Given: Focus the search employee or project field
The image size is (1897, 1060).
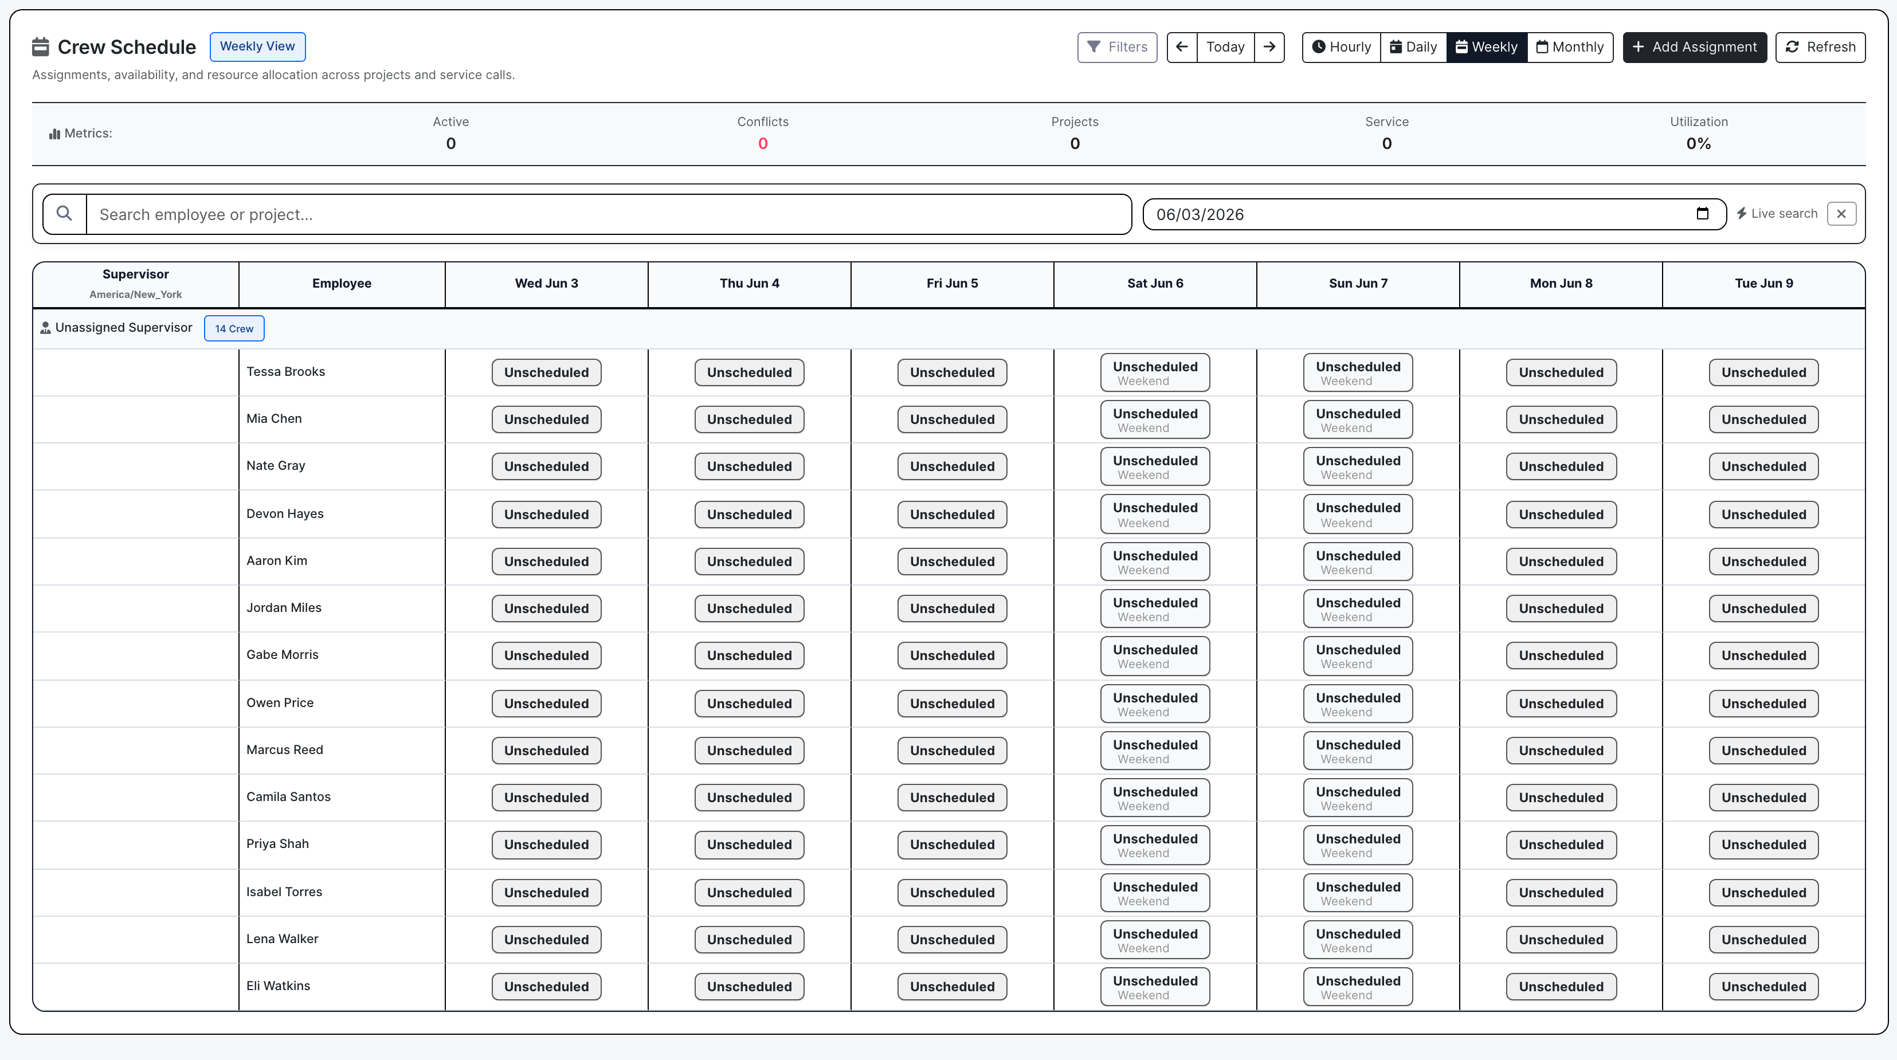Looking at the screenshot, I should [608, 214].
